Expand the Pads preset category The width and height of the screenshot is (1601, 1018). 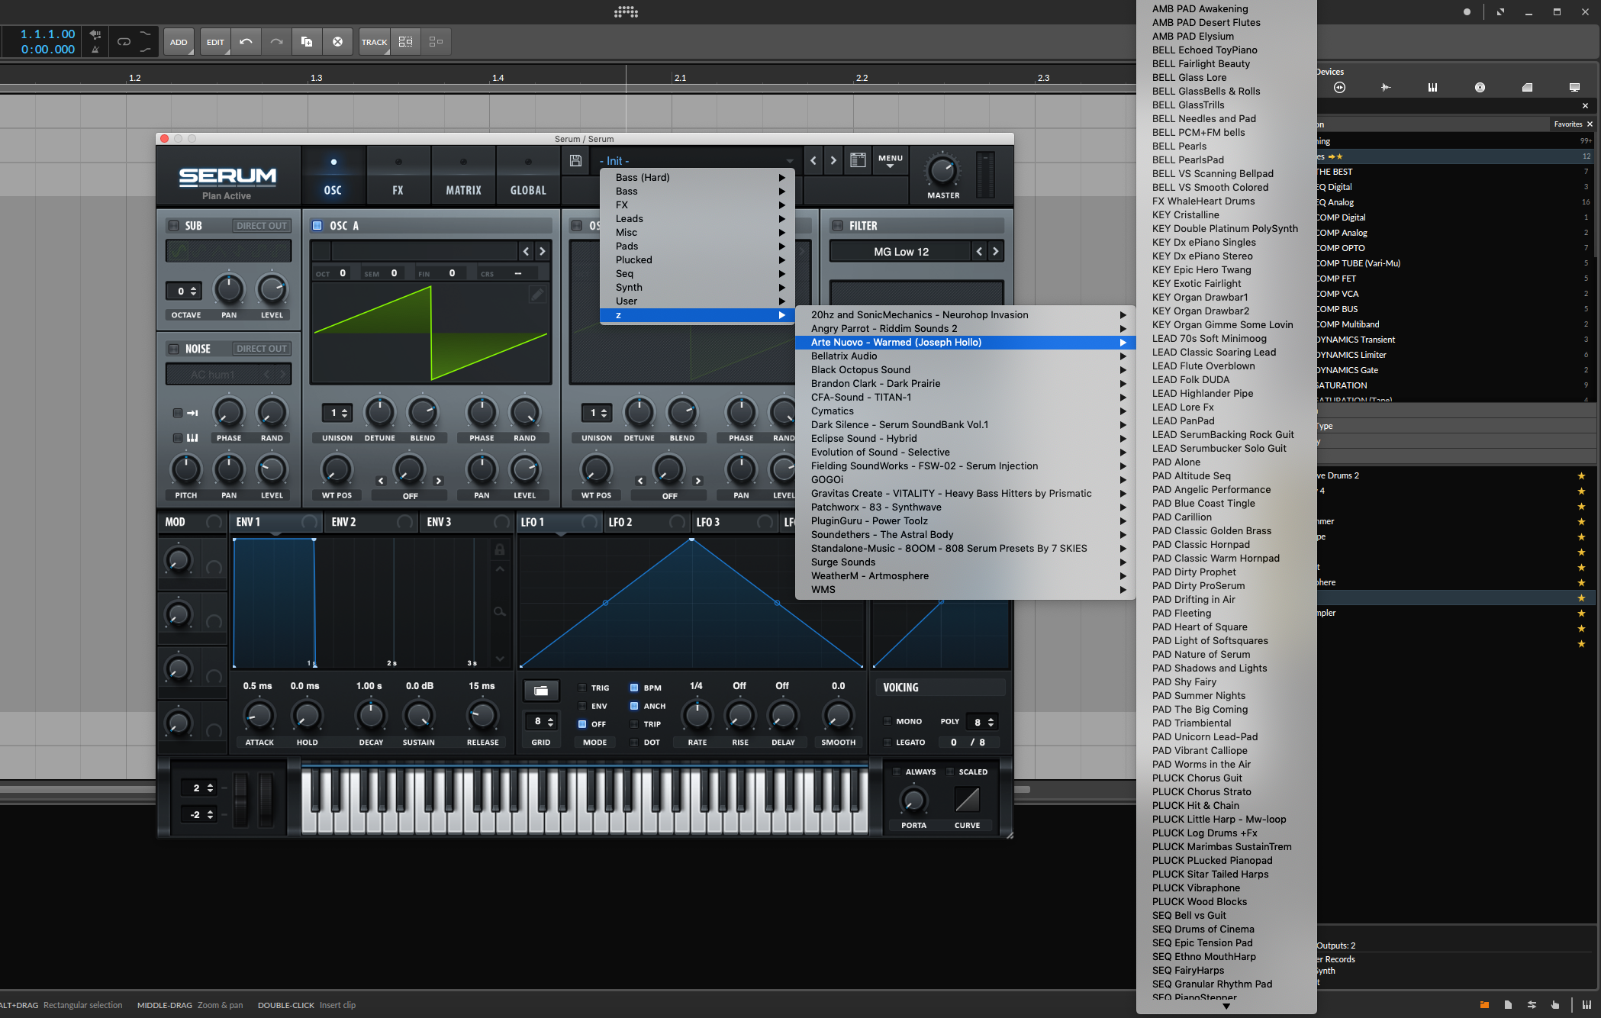(697, 246)
